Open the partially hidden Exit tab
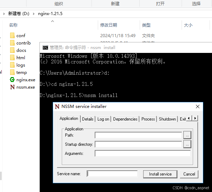 [183, 119]
